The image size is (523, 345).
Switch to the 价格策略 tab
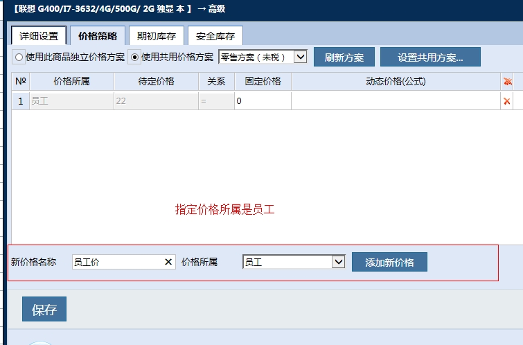[98, 35]
